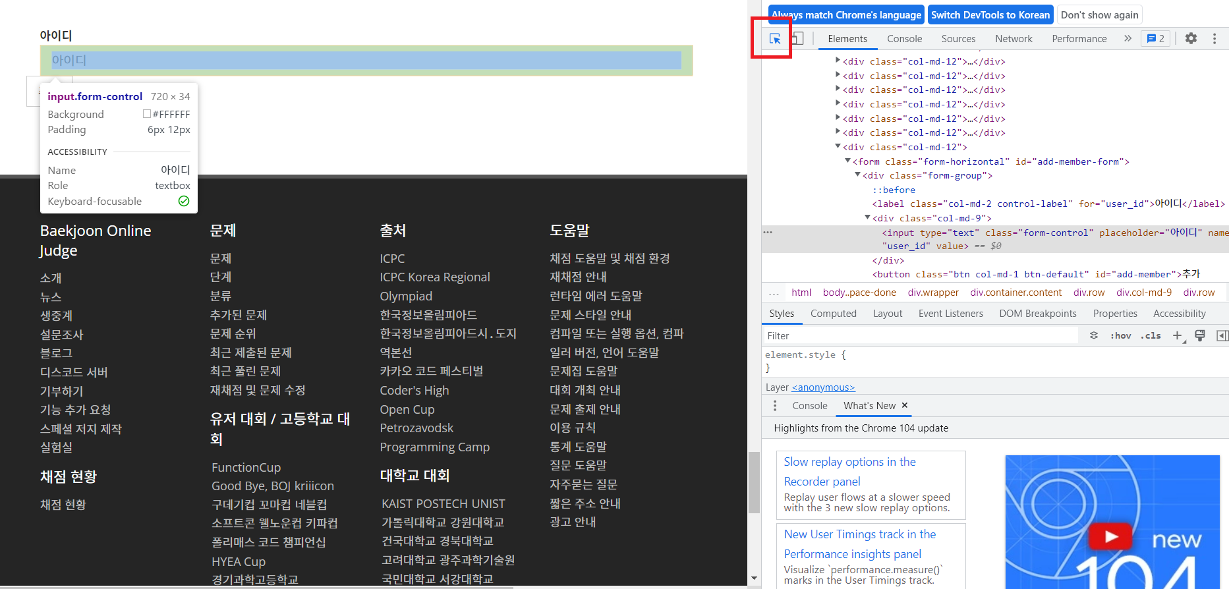1229x589 pixels.
Task: Toggle the device toolbar icon
Action: click(x=797, y=39)
